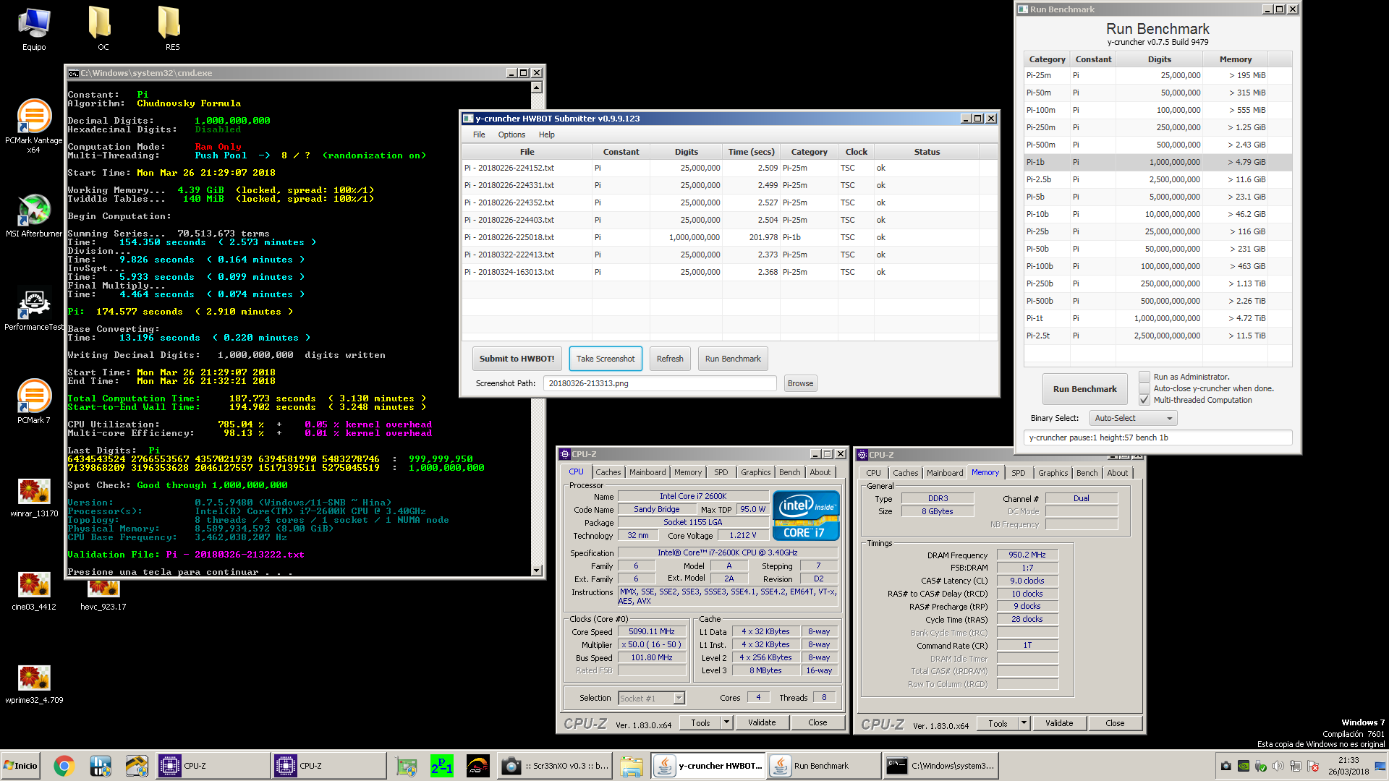Select the Pi-1b benchmark row
The height and width of the screenshot is (781, 1389).
tap(1157, 162)
